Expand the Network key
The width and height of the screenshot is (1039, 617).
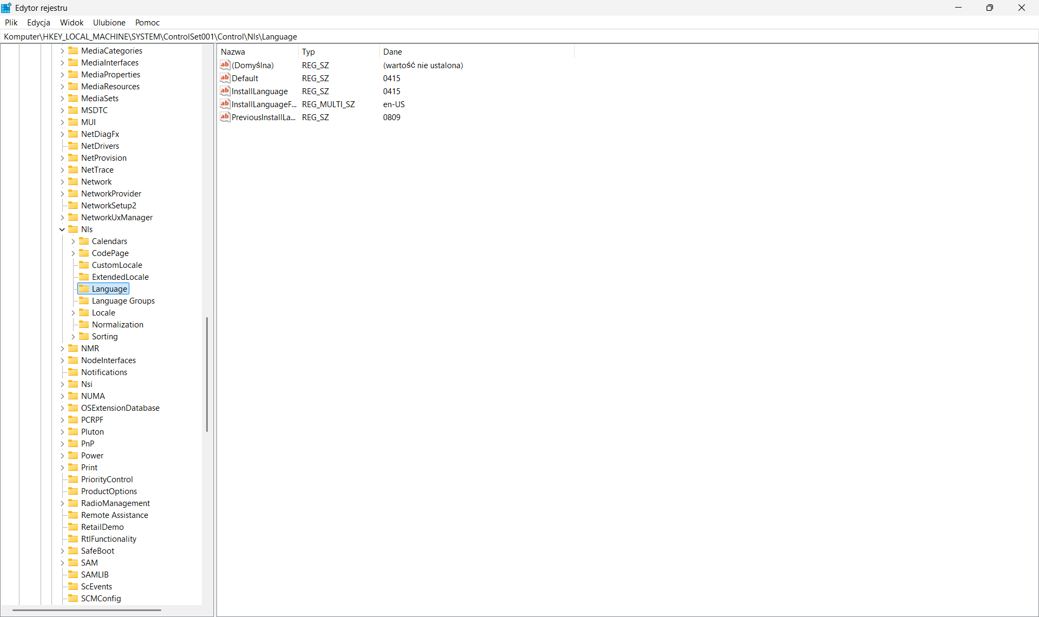[x=62, y=182]
